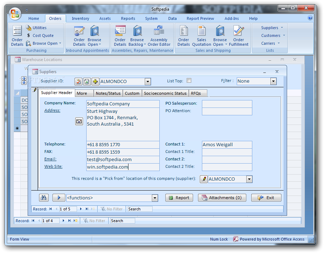This screenshot has width=324, height=253.
Task: Click the Report button
Action: coord(179,198)
